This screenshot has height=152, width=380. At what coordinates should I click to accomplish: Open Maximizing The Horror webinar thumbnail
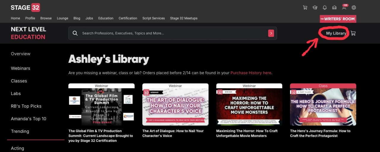249,107
